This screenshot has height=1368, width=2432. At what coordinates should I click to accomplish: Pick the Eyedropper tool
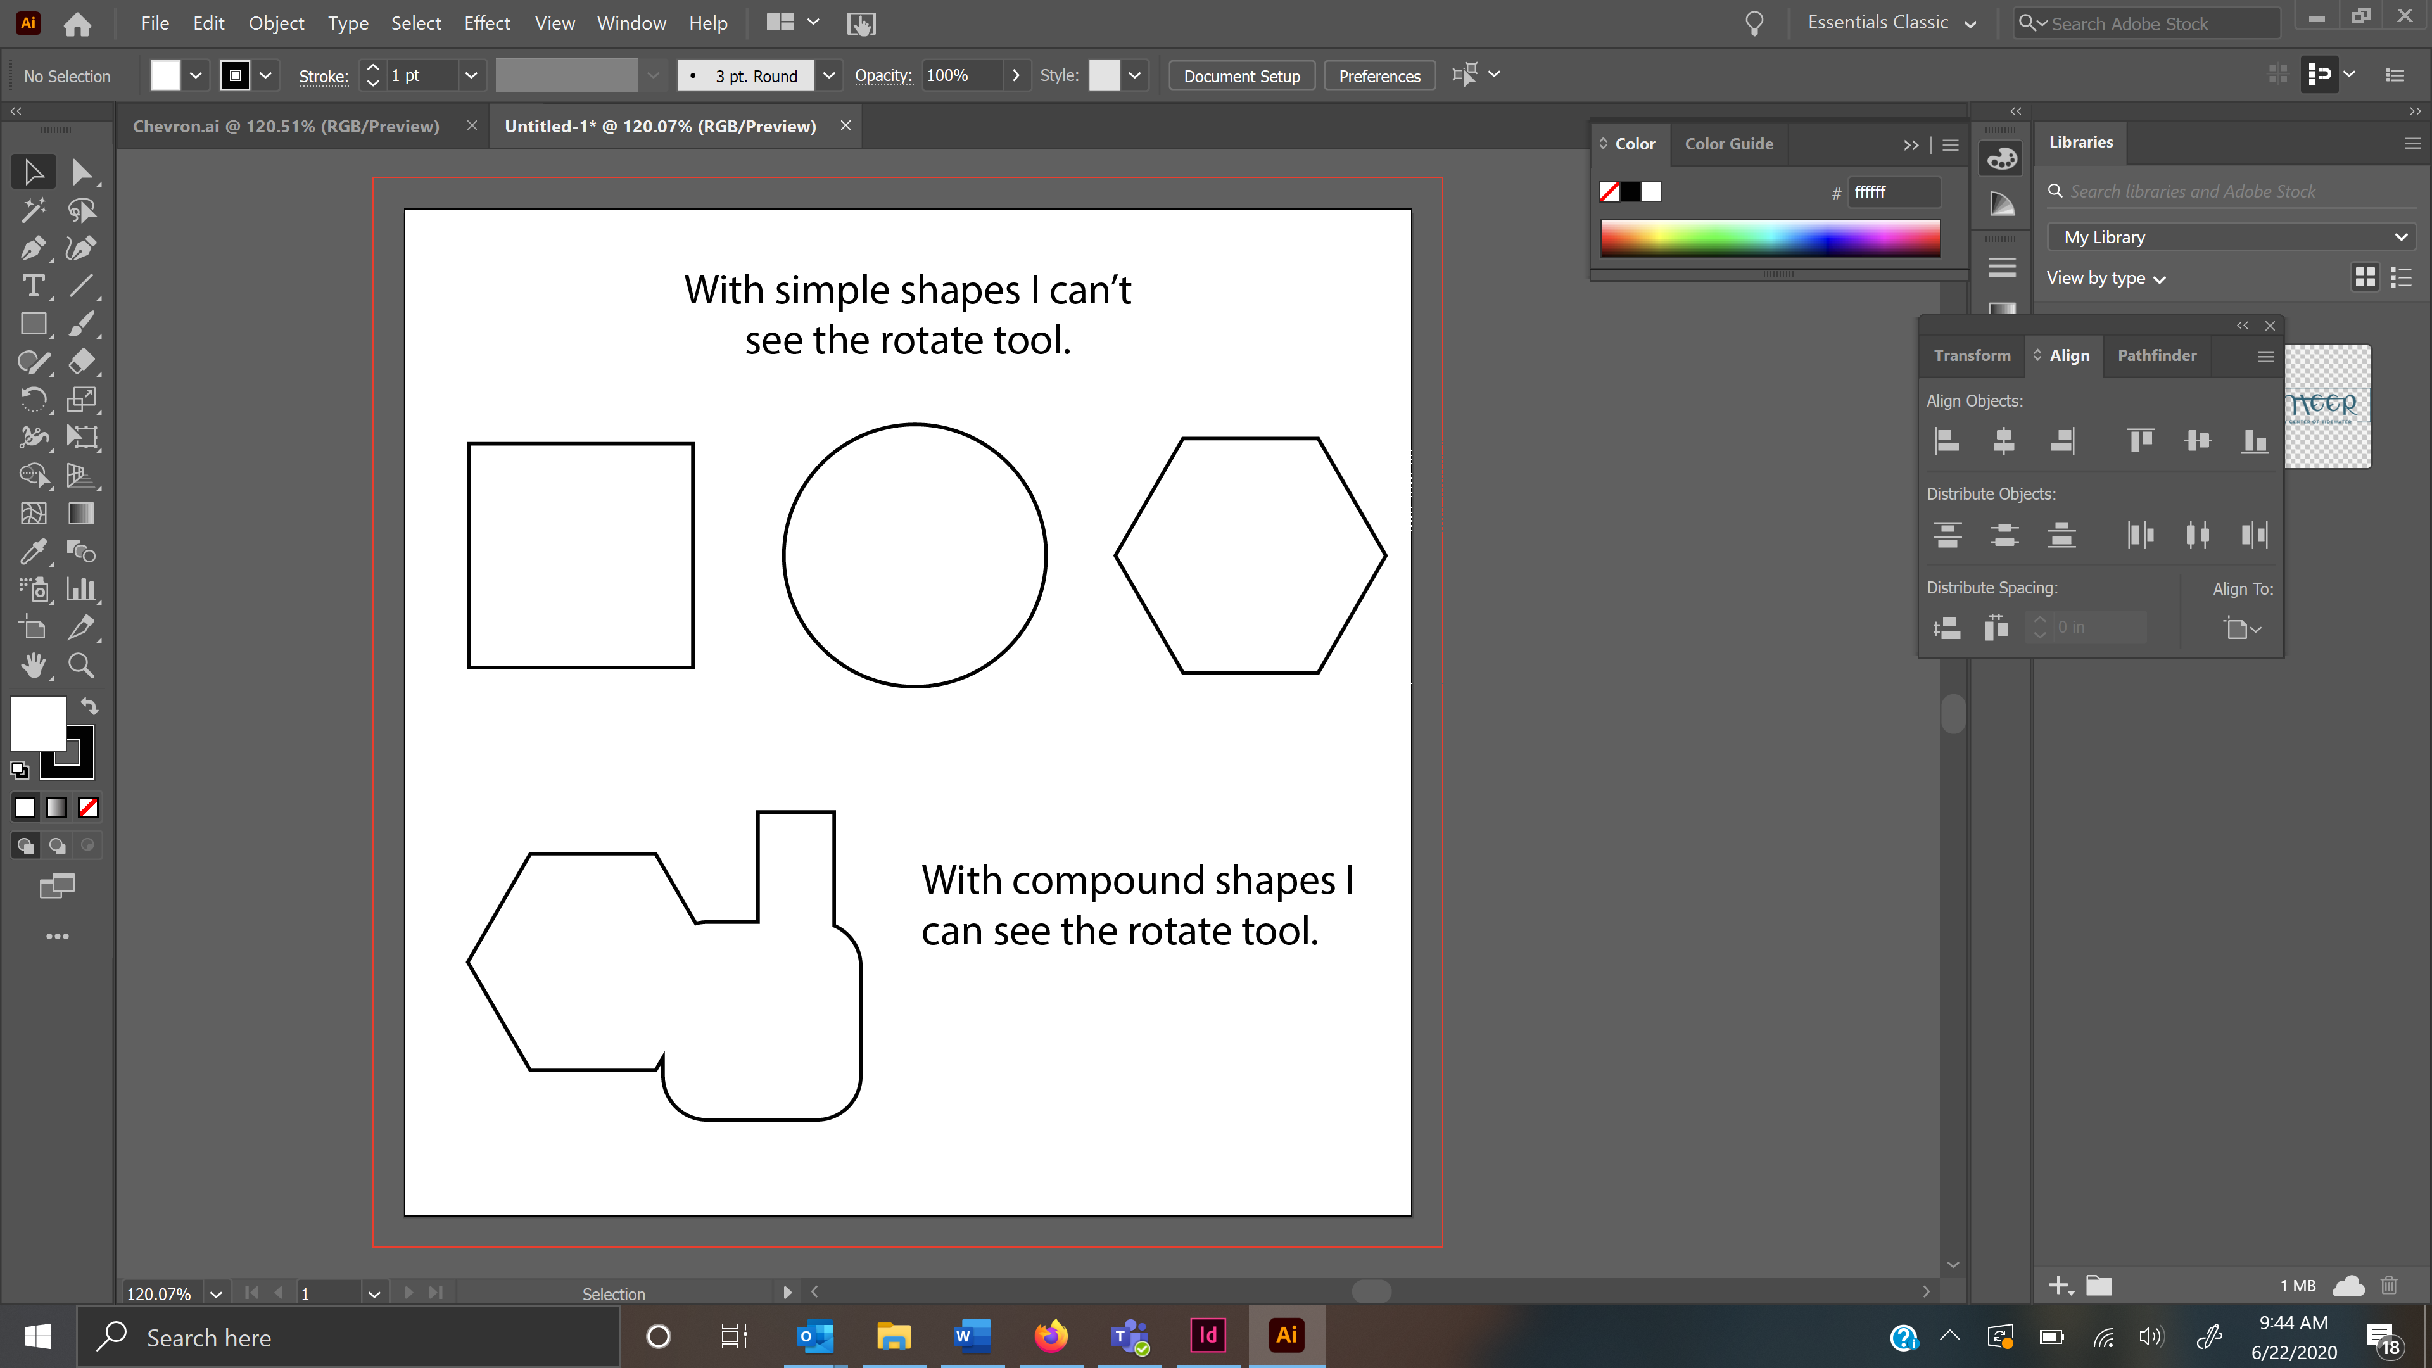click(33, 552)
